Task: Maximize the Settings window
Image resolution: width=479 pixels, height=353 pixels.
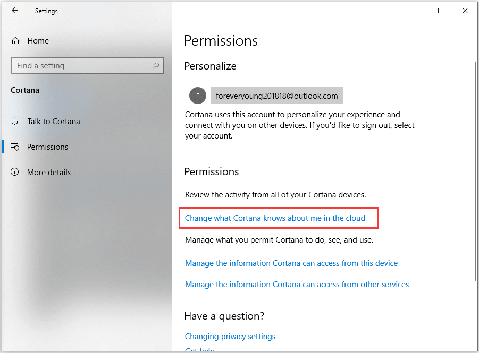Action: click(441, 11)
